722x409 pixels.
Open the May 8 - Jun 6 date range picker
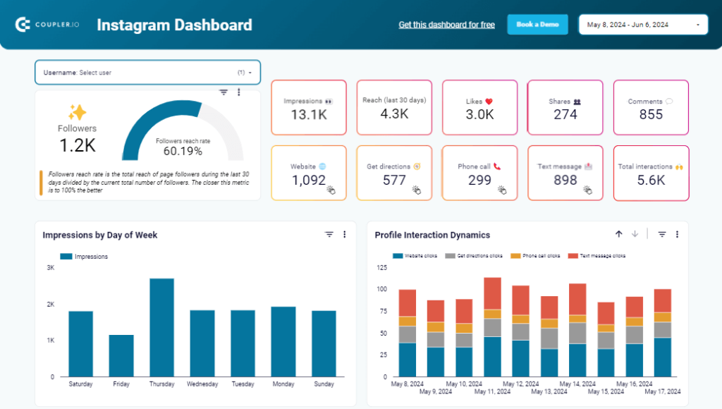(642, 23)
